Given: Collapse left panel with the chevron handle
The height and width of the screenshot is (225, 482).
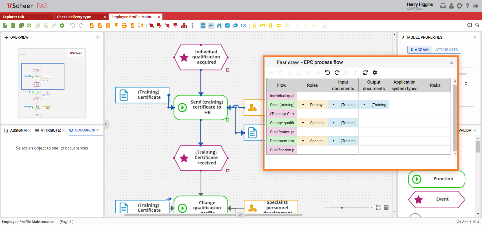Looking at the screenshot, I should 106,124.
